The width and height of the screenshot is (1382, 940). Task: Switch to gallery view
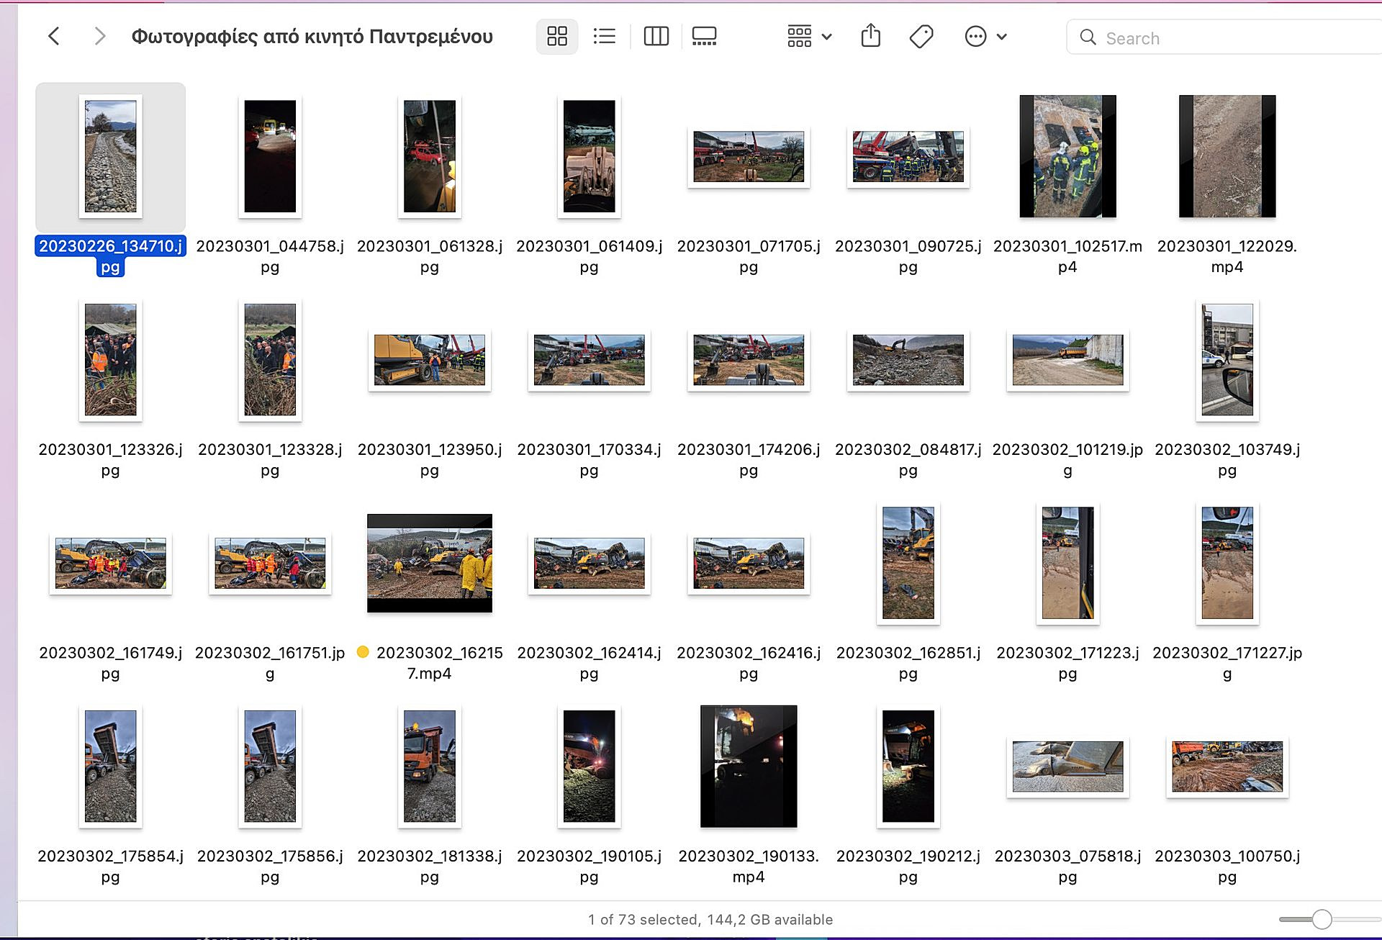[703, 36]
